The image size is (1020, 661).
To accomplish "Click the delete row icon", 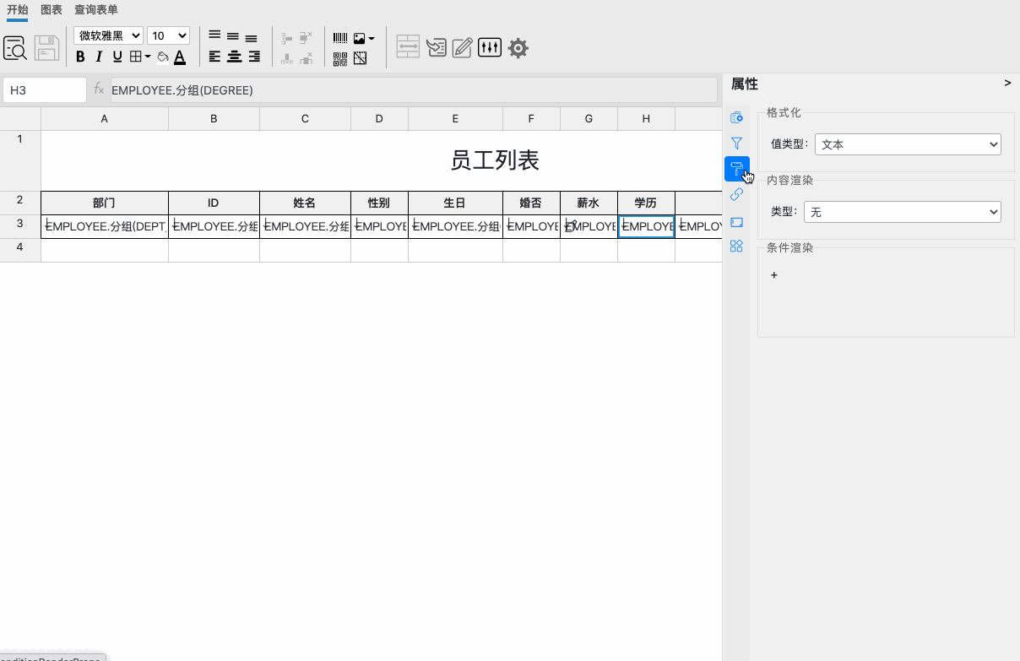I will [x=307, y=38].
